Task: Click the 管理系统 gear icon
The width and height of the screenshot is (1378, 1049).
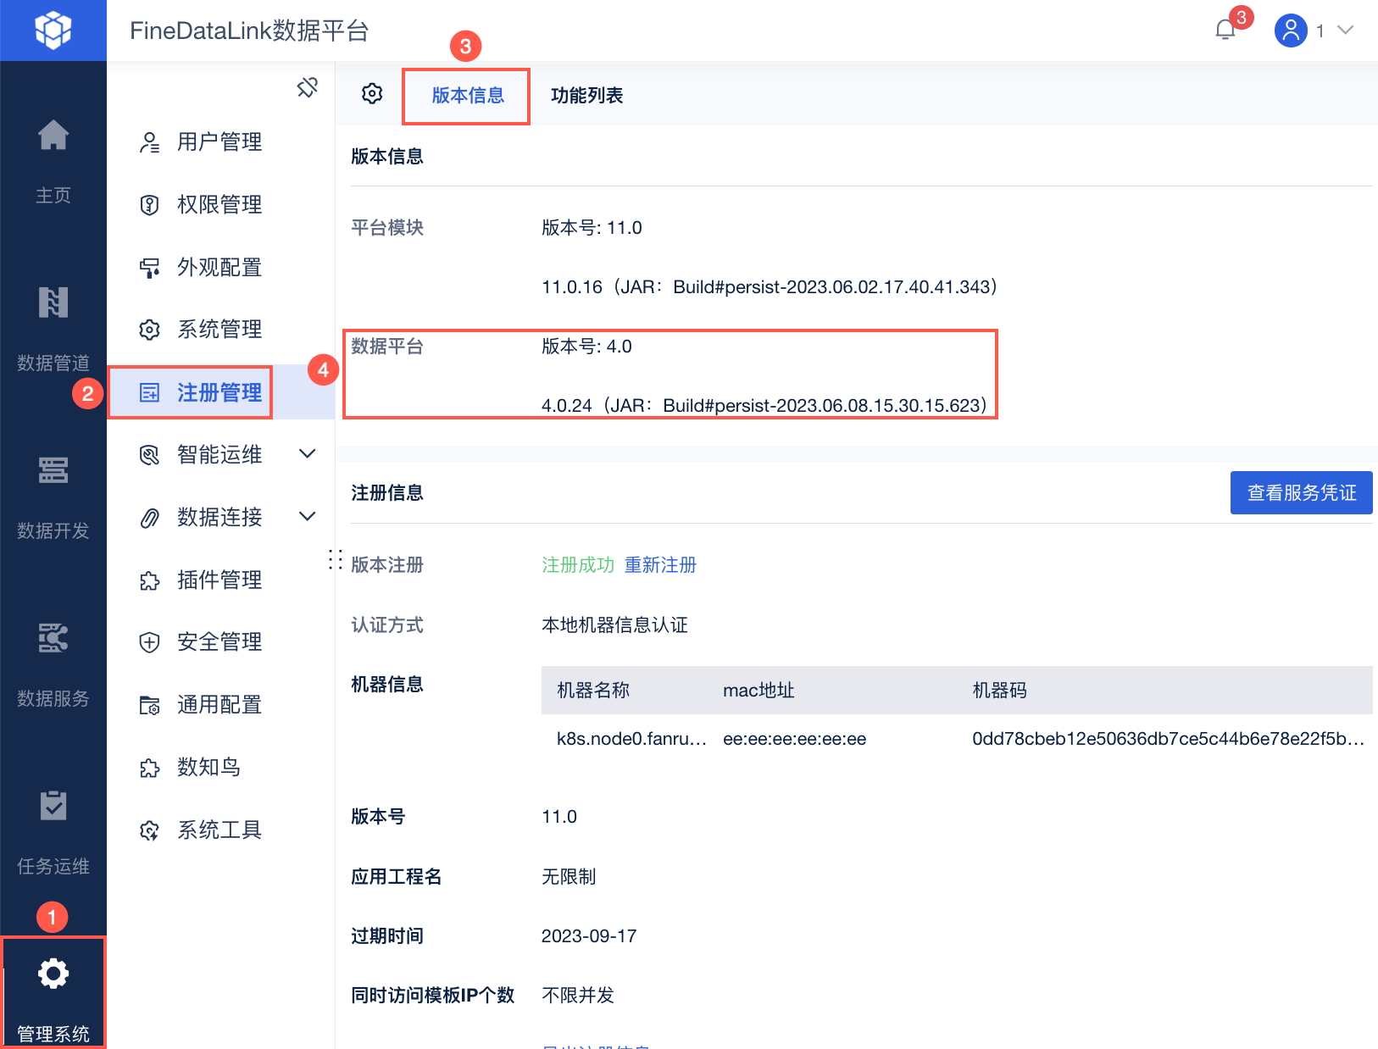Action: pyautogui.click(x=53, y=974)
